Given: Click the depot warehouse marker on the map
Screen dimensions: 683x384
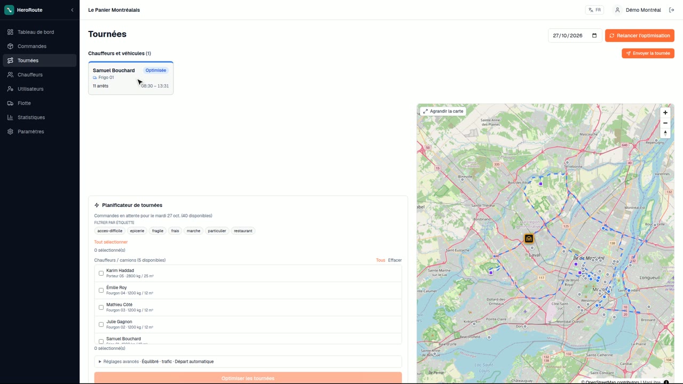Looking at the screenshot, I should (x=529, y=238).
